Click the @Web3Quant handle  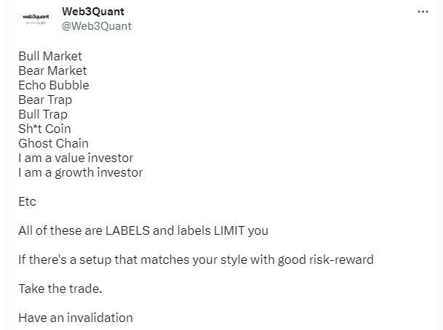point(97,26)
